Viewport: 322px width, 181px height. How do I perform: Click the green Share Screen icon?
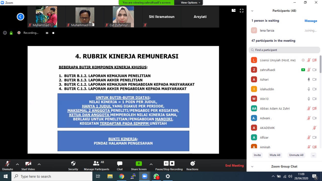pos(139,164)
